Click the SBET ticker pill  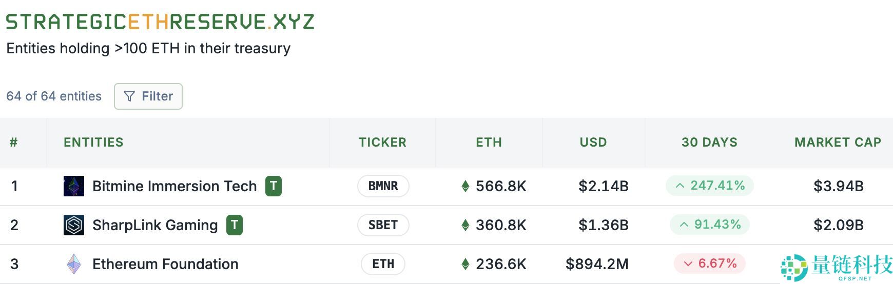[x=383, y=225]
